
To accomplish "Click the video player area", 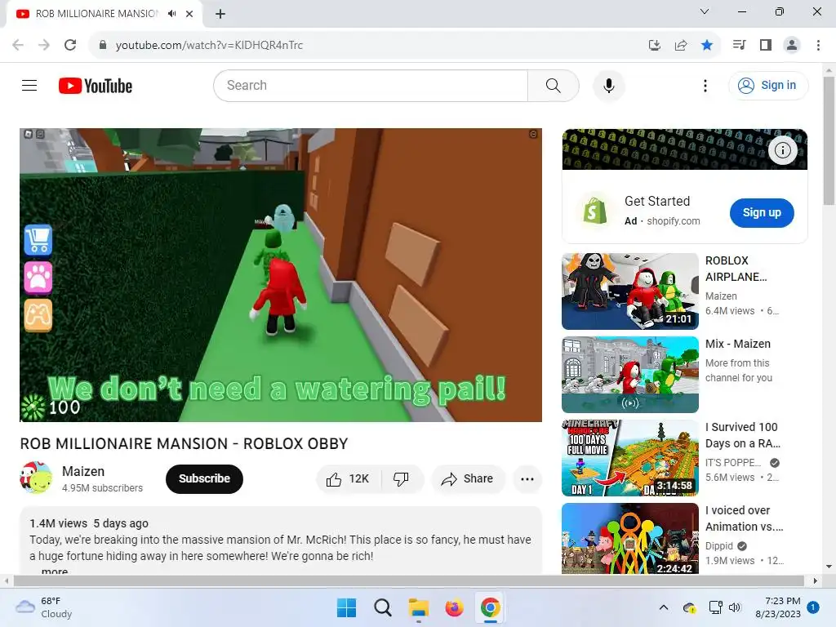I will click(281, 275).
